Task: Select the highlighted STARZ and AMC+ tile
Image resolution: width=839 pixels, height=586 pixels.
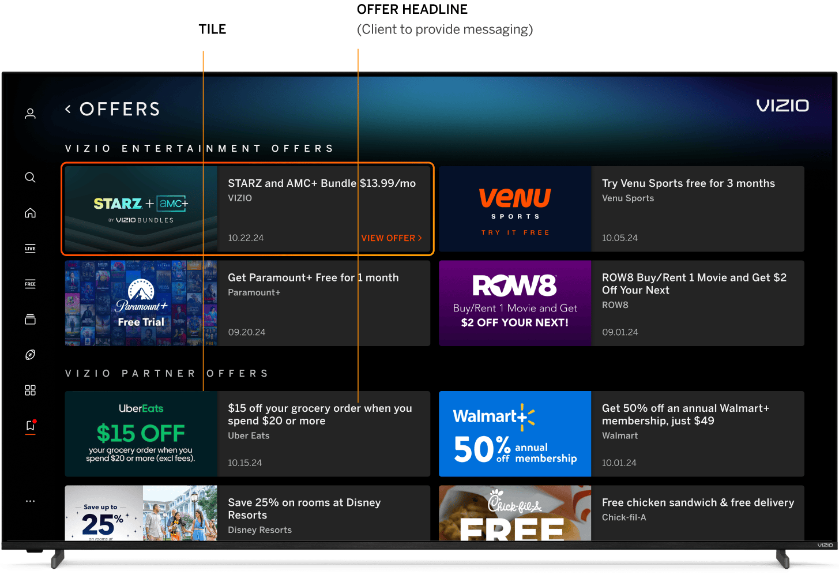Action: 247,209
